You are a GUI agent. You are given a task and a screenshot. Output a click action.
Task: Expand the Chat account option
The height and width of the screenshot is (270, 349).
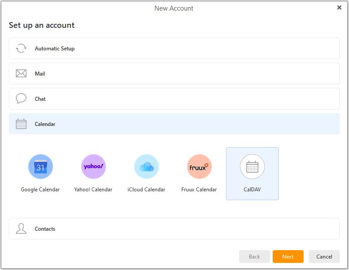174,99
